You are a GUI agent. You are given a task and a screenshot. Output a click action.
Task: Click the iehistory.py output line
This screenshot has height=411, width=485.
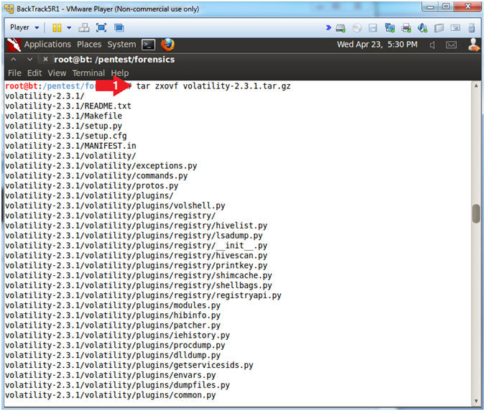[117, 336]
